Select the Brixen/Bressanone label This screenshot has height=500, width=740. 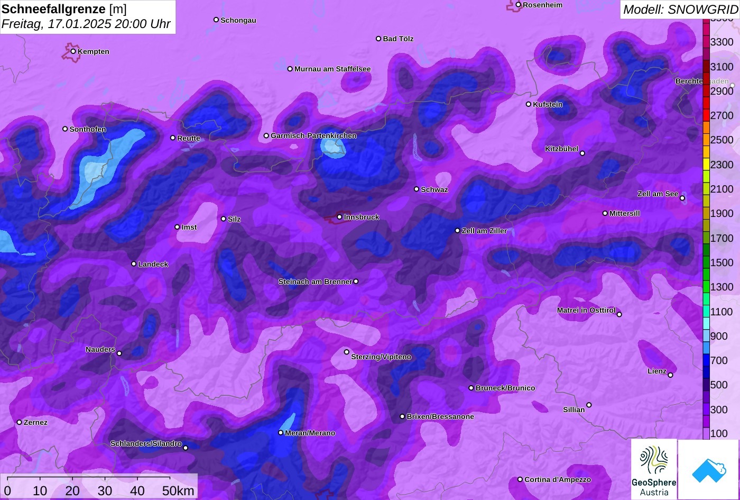click(x=440, y=416)
